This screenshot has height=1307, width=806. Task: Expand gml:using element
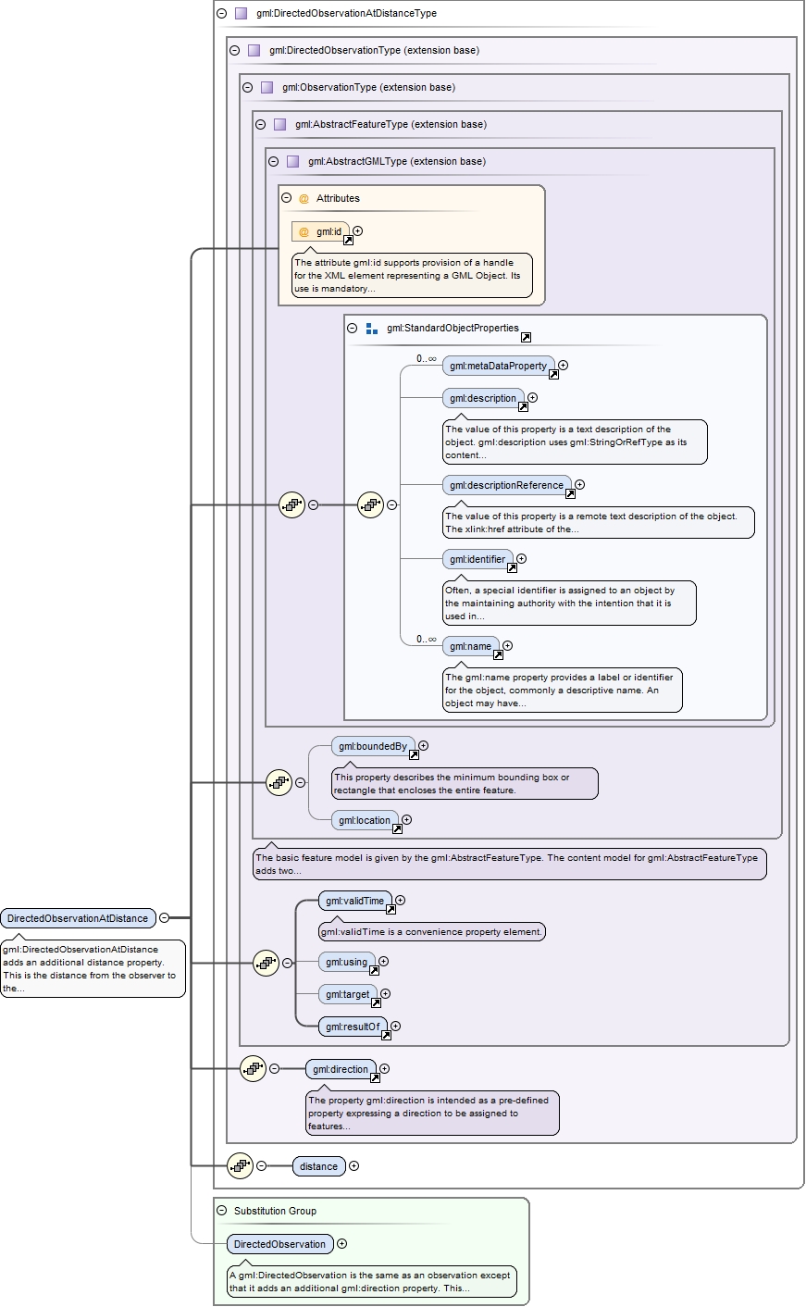tap(383, 962)
